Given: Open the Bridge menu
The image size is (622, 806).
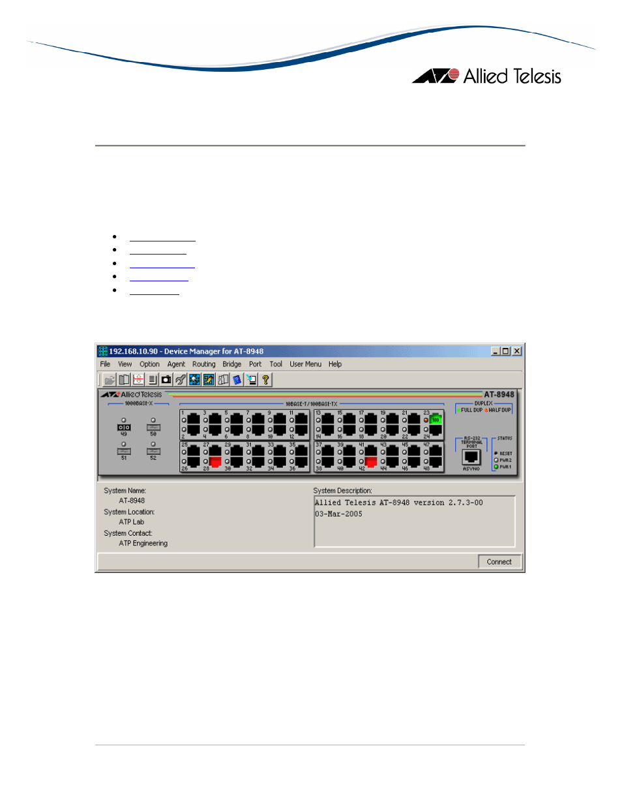Looking at the screenshot, I should [x=231, y=364].
